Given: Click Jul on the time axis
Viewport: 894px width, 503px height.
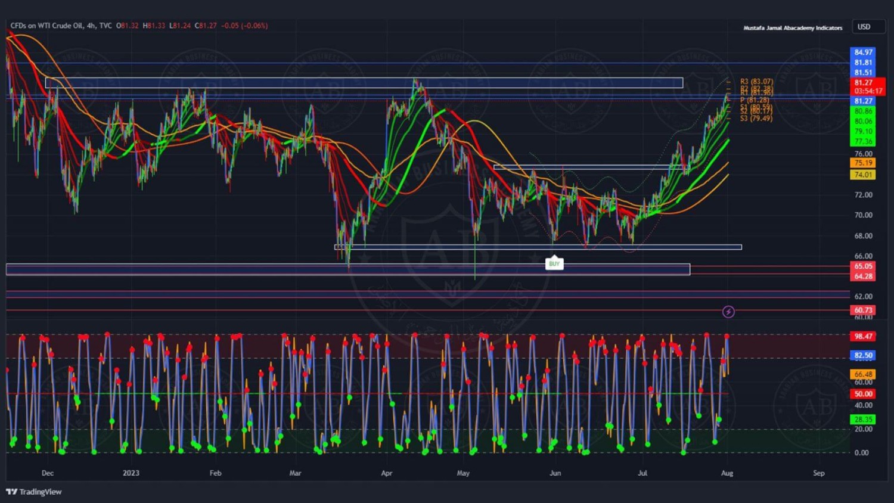Looking at the screenshot, I should click(642, 473).
